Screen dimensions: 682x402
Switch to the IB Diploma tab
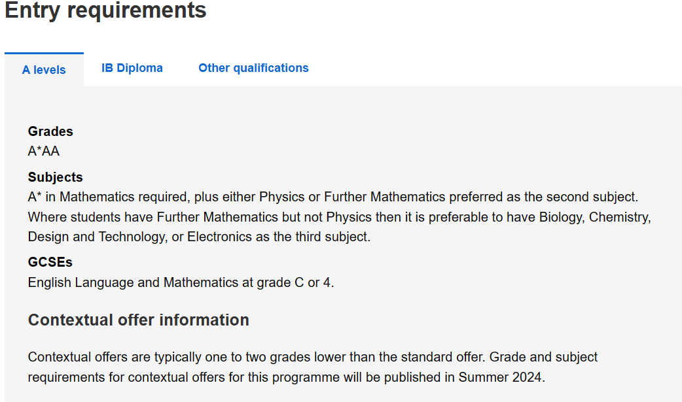[132, 68]
